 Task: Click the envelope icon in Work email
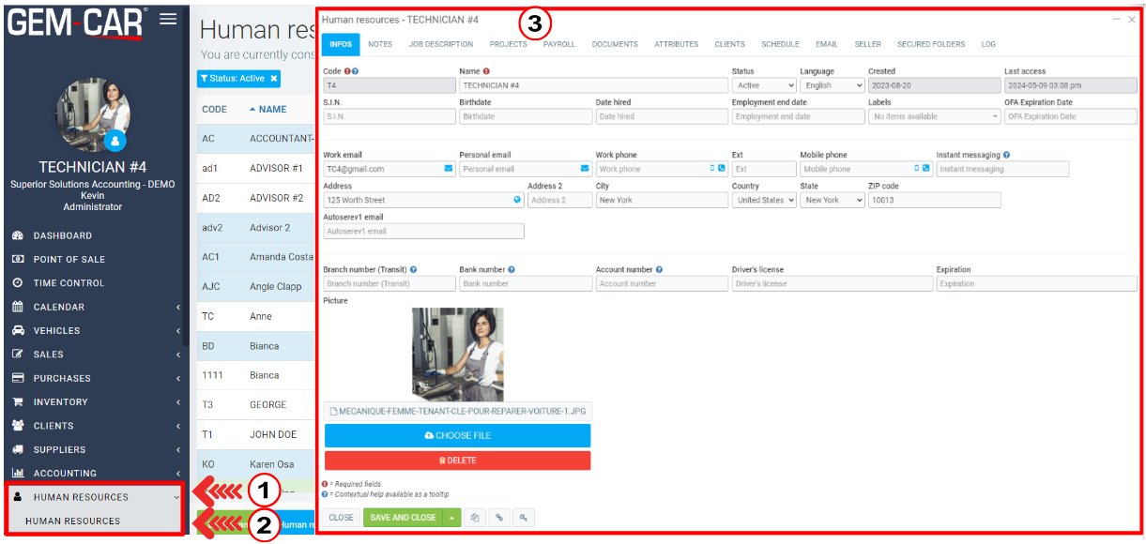448,169
